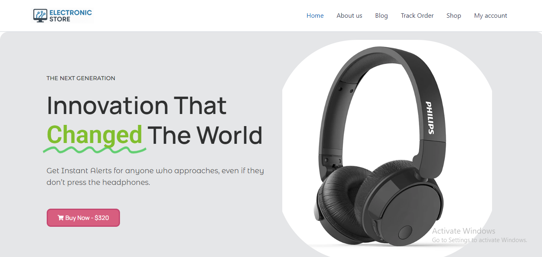The height and width of the screenshot is (257, 542).
Task: Click the shopping cart icon in Buy Now
Action: (61, 218)
